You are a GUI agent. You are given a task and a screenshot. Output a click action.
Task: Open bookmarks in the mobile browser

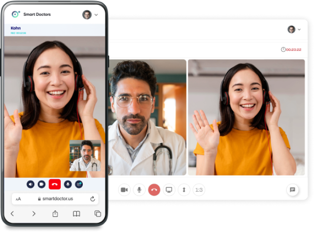[76, 214]
